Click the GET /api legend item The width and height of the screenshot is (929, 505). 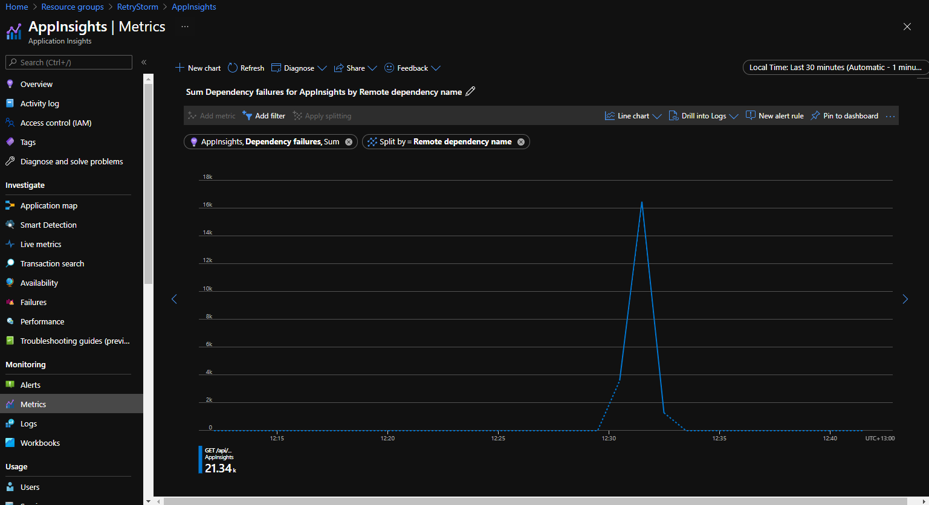[218, 460]
